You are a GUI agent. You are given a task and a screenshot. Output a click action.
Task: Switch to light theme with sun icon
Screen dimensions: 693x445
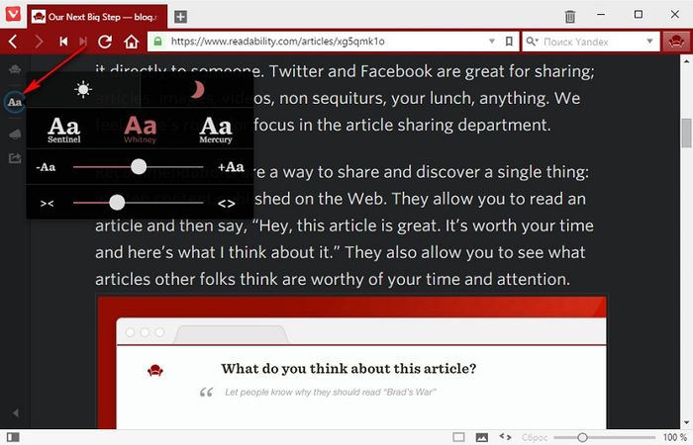point(83,91)
